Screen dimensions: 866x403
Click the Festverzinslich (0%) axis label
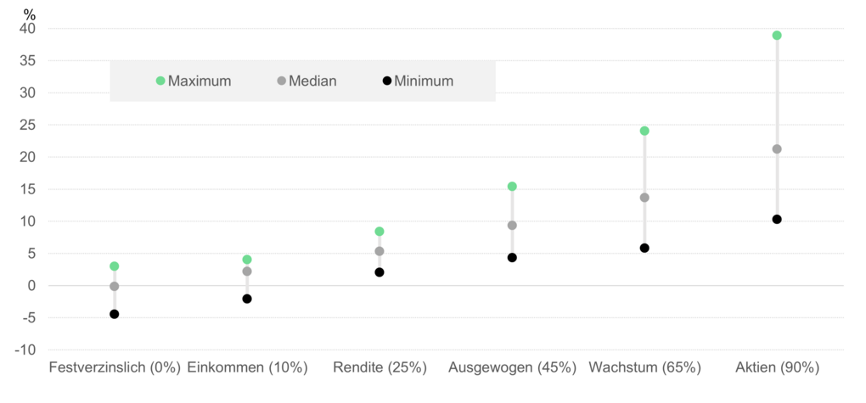(115, 367)
